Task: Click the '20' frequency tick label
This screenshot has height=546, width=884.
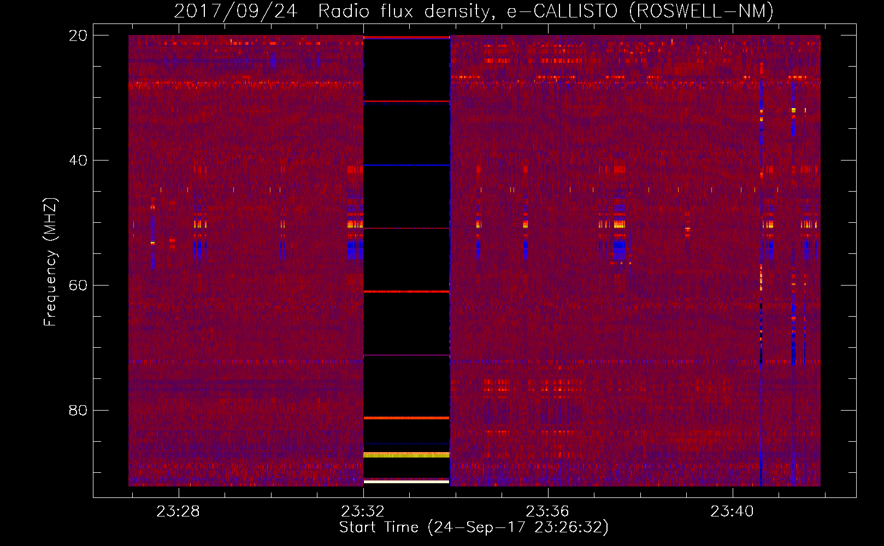Action: pos(78,35)
